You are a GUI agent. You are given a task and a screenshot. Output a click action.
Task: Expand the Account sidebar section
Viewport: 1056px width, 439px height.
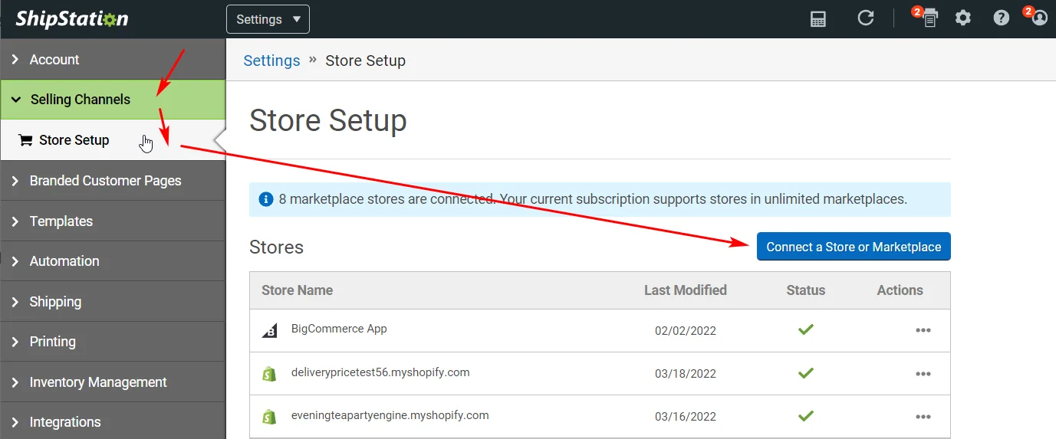click(x=113, y=60)
